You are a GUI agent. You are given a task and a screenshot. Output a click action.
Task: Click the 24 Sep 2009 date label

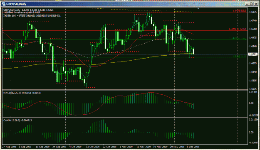pos(59,147)
